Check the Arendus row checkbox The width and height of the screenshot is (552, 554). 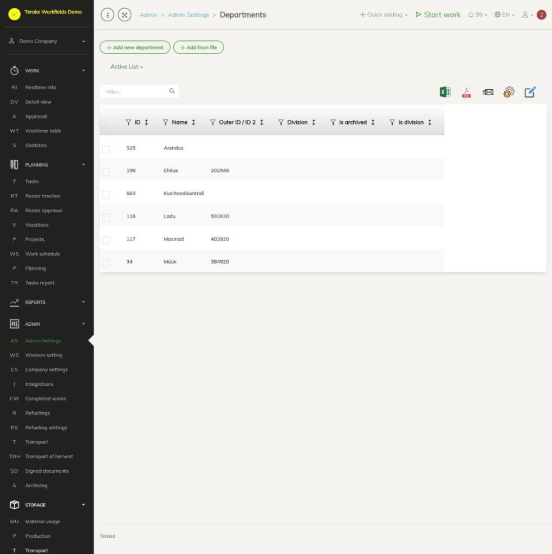coord(106,149)
